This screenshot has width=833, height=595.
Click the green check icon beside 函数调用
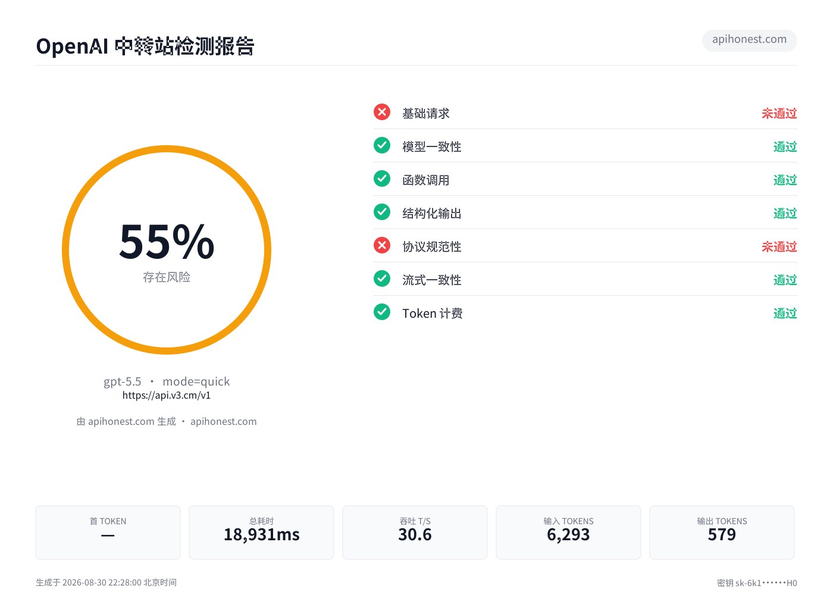[382, 178]
